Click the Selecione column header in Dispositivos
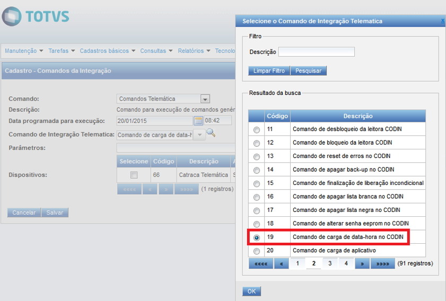Screen dimensions: 446x301 tap(134, 162)
